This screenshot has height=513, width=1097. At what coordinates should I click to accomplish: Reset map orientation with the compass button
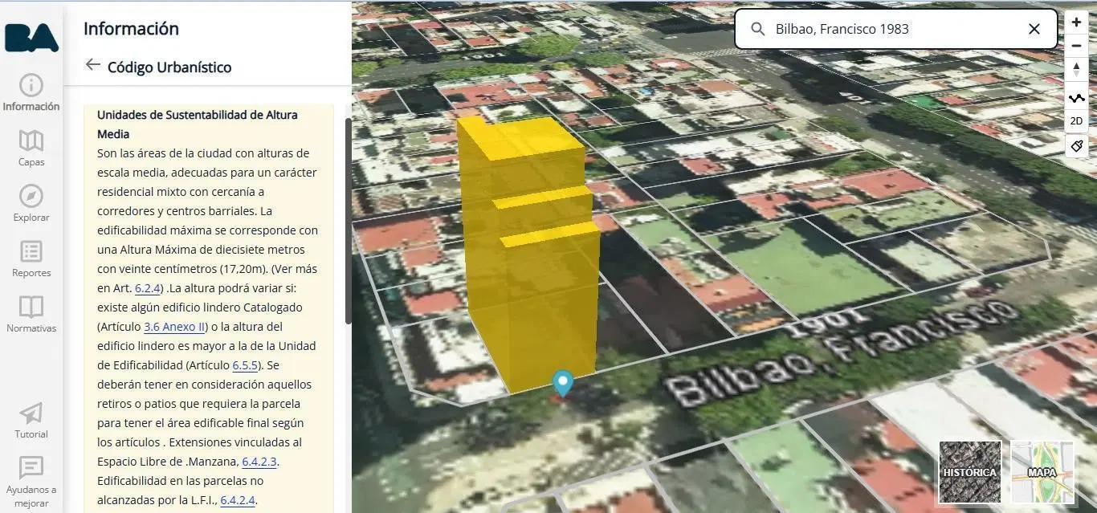pyautogui.click(x=1076, y=70)
